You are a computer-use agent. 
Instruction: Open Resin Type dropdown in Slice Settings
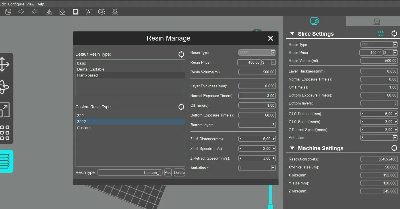coord(395,45)
